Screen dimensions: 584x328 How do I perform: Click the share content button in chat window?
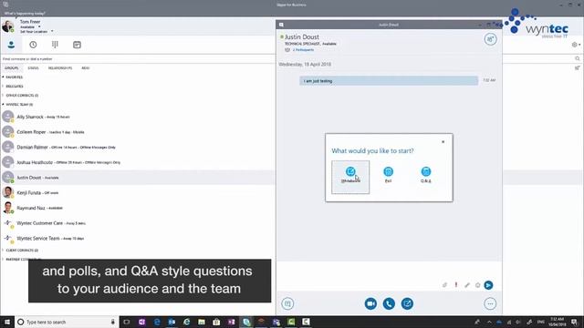(407, 303)
